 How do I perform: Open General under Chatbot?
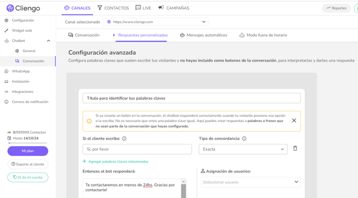tap(29, 51)
